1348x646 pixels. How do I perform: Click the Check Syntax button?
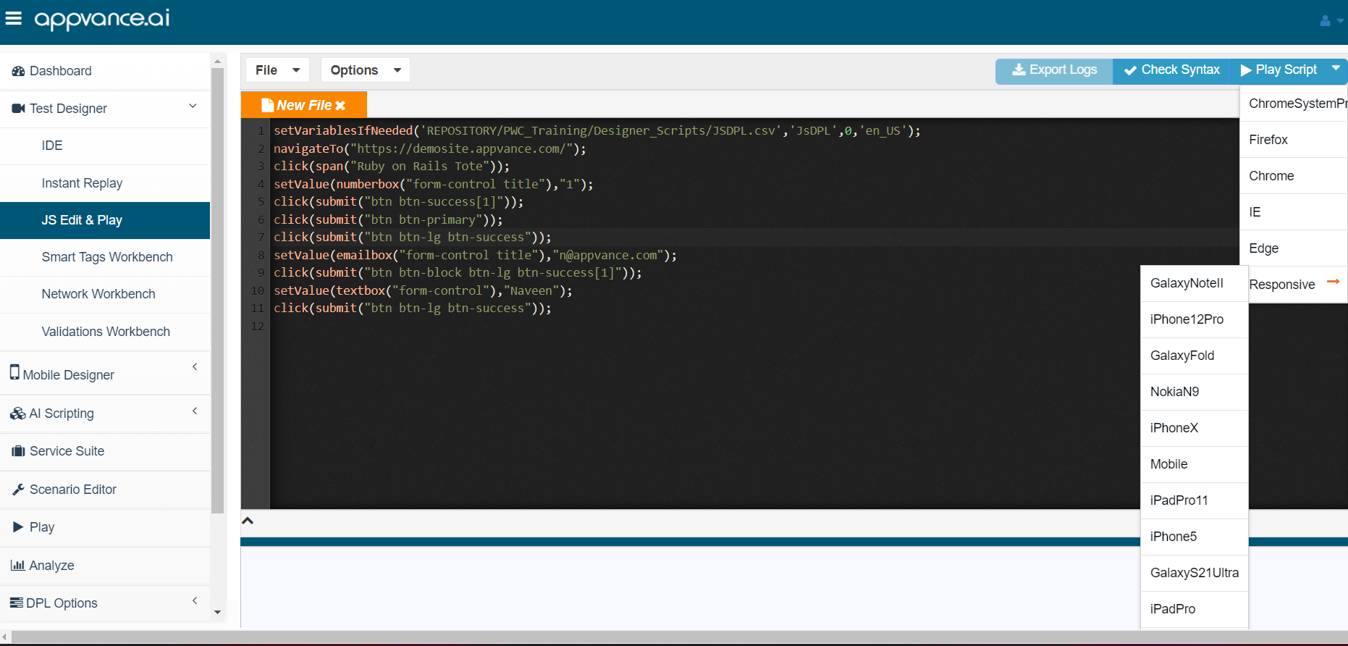tap(1171, 70)
